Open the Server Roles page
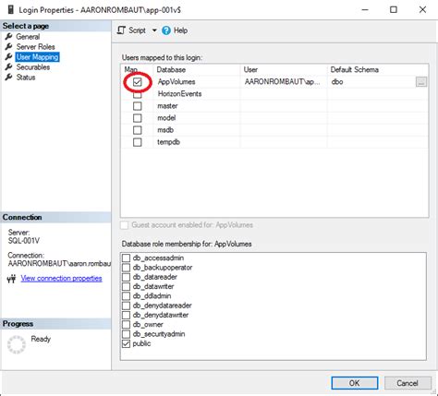The height and width of the screenshot is (396, 438). pyautogui.click(x=35, y=47)
